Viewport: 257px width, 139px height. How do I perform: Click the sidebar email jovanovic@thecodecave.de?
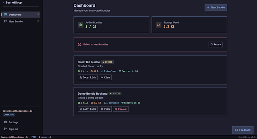pos(17,111)
